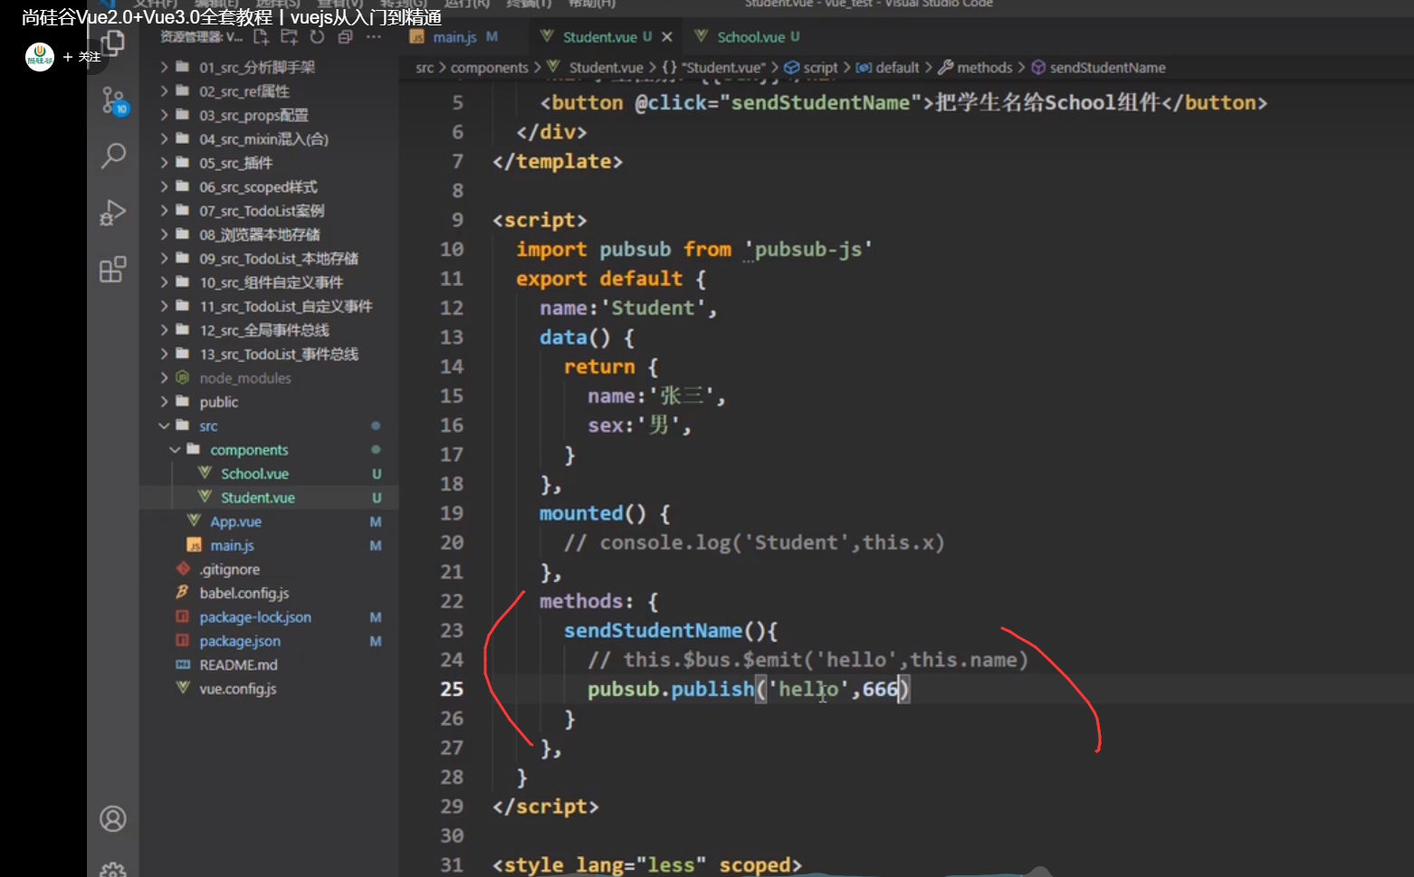Image resolution: width=1414 pixels, height=877 pixels.
Task: Open the Accounts menu
Action: point(113,819)
